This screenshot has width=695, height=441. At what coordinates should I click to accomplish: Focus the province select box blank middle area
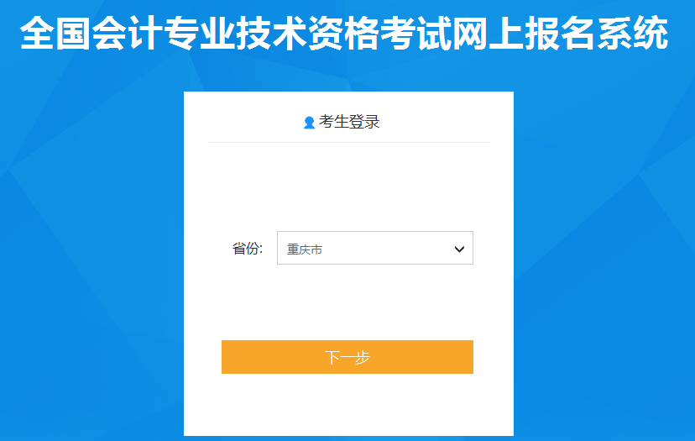coord(385,248)
